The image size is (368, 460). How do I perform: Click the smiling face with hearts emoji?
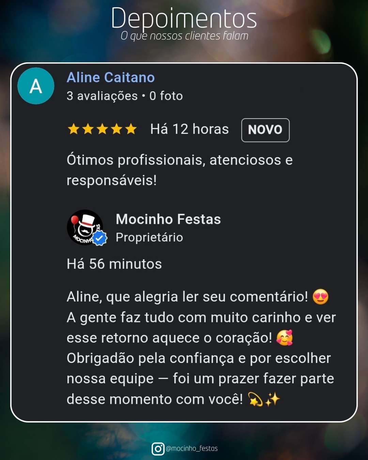click(x=285, y=338)
